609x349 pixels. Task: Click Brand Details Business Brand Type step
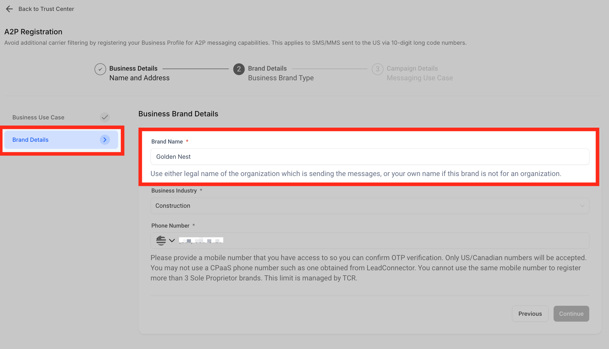pos(281,73)
